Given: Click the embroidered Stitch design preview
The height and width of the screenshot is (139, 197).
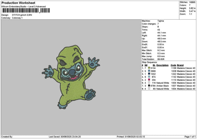Looking at the screenshot, I should click(71, 77).
